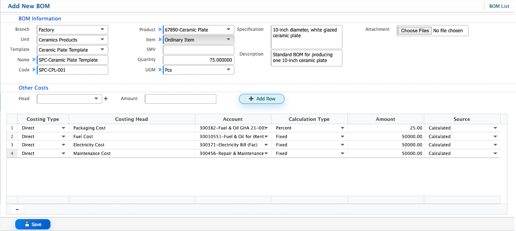Click the Choose Files button
516x231 pixels.
(x=415, y=31)
